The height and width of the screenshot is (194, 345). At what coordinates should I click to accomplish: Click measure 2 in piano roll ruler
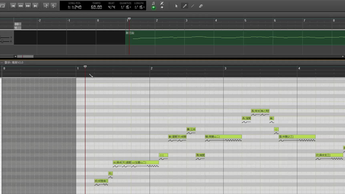click(x=151, y=68)
